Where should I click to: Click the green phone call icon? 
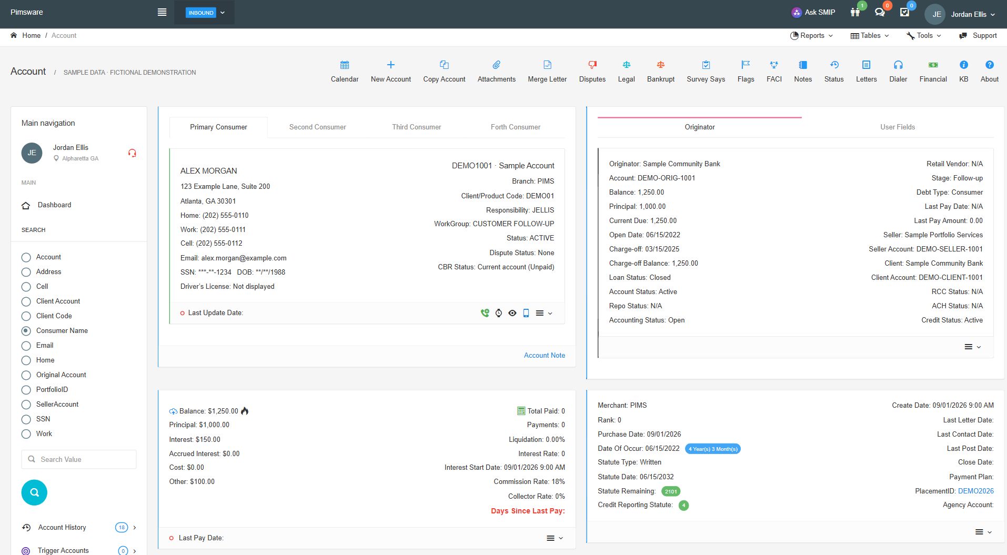coord(485,313)
